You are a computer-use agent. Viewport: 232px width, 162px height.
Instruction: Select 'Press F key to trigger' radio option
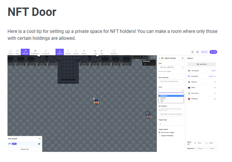click(x=159, y=133)
